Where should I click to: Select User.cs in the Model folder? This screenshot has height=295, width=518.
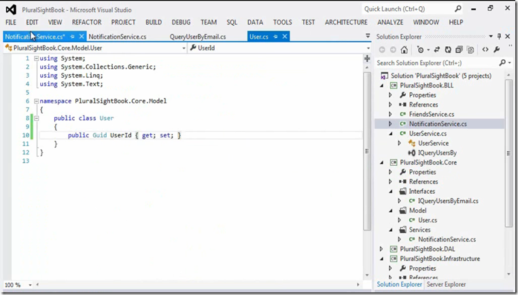[x=428, y=220]
